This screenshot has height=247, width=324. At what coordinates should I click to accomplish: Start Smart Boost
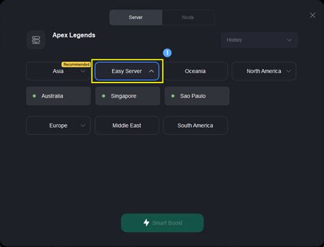(x=162, y=223)
